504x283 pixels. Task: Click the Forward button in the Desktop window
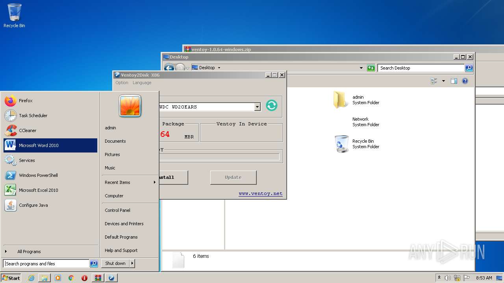(180, 68)
